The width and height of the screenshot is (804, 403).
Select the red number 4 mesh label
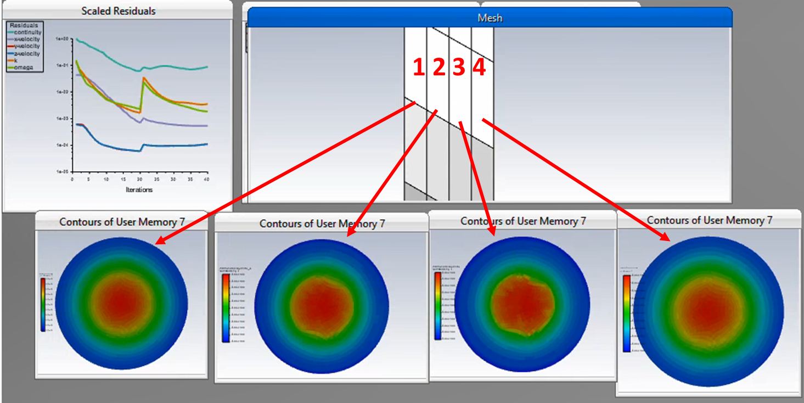click(x=479, y=68)
